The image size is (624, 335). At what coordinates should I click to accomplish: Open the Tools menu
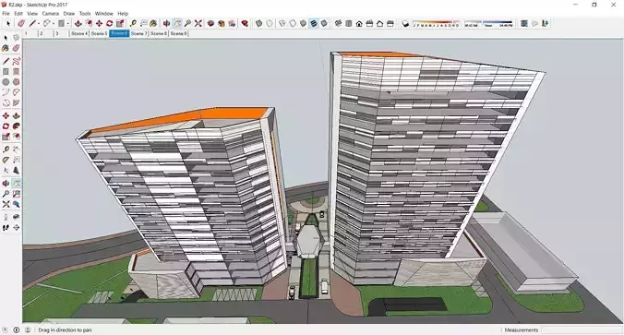(x=85, y=13)
